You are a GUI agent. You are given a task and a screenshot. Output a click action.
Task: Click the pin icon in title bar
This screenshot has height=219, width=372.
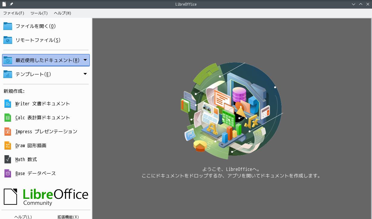11,4
